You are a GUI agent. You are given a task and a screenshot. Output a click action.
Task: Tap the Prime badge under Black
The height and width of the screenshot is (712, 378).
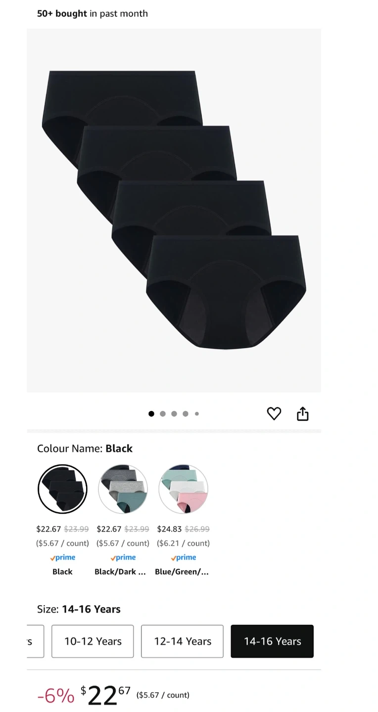click(x=62, y=558)
